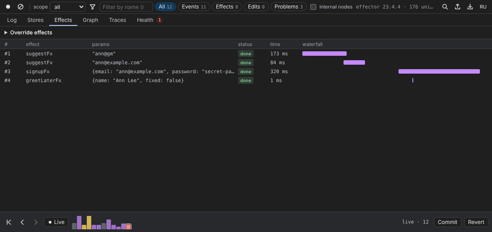The height and width of the screenshot is (232, 492).
Task: Expand the Override effects section
Action: tap(28, 33)
